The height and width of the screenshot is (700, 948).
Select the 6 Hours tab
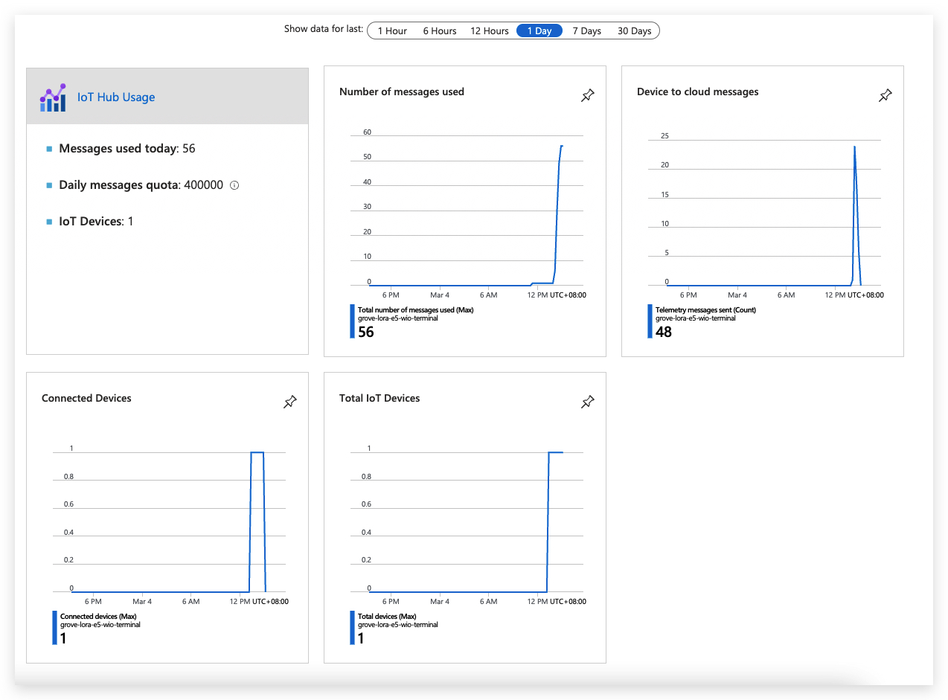[439, 30]
